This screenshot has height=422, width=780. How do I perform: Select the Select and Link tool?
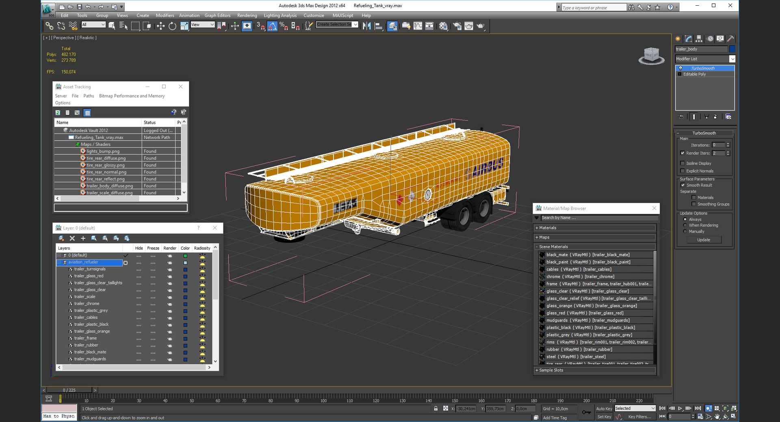[49, 26]
